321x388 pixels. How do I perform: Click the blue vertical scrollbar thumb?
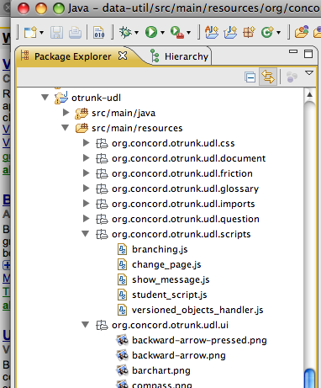pyautogui.click(x=309, y=378)
